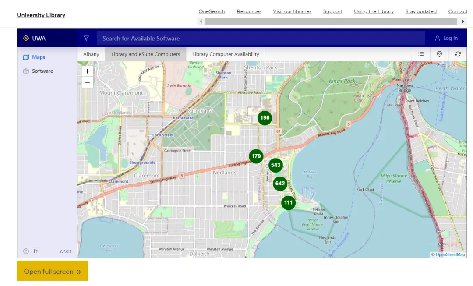Click the horizontal navigation scrollbar track
The width and height of the screenshot is (473, 286).
point(331,21)
